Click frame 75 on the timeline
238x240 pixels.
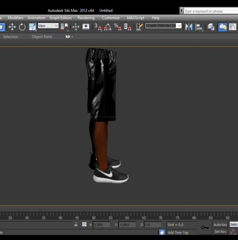coord(177,218)
